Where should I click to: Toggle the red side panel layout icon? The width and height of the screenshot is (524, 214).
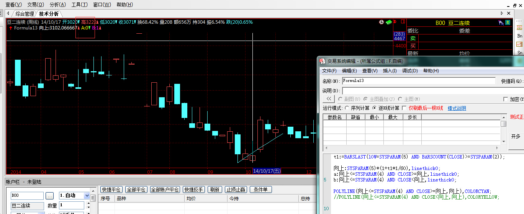[x=402, y=22]
